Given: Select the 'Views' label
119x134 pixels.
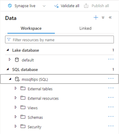Looking at the screenshot, I should [x=33, y=108].
